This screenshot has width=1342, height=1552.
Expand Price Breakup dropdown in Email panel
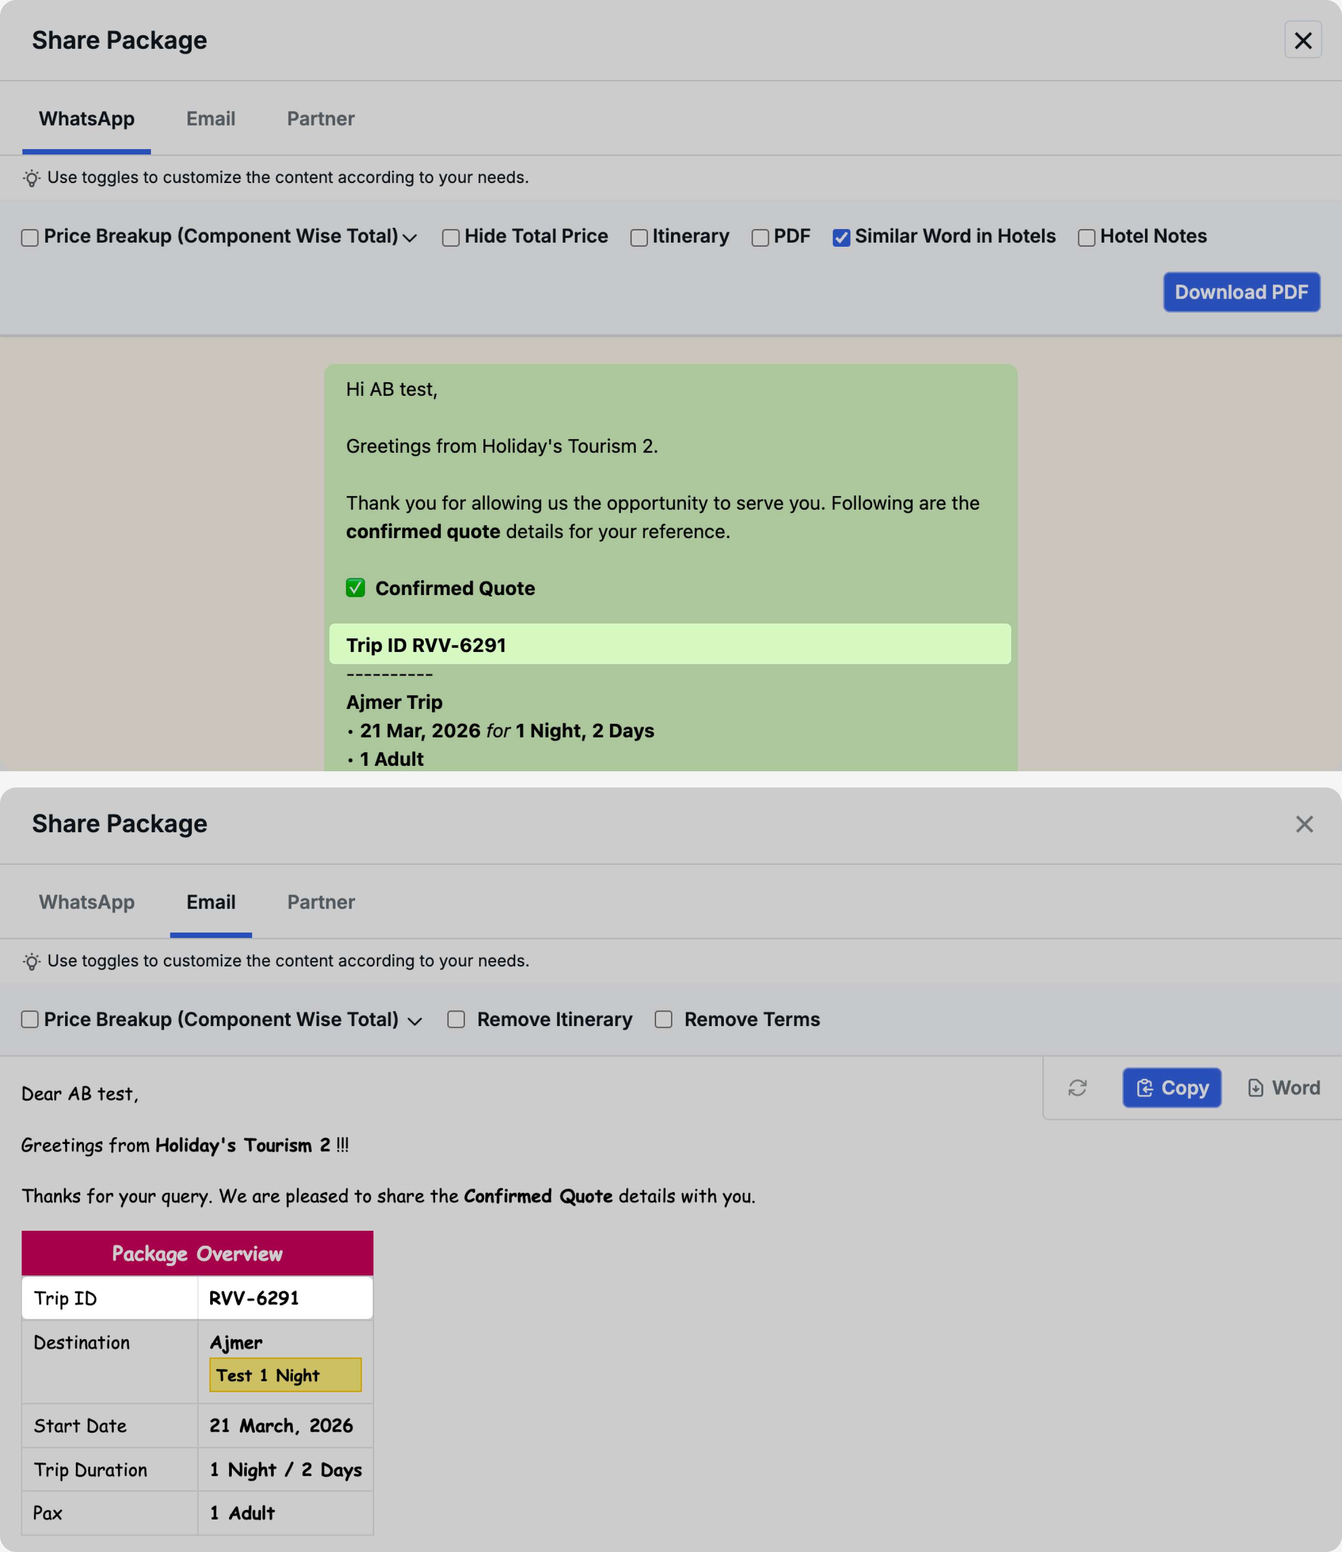414,1021
